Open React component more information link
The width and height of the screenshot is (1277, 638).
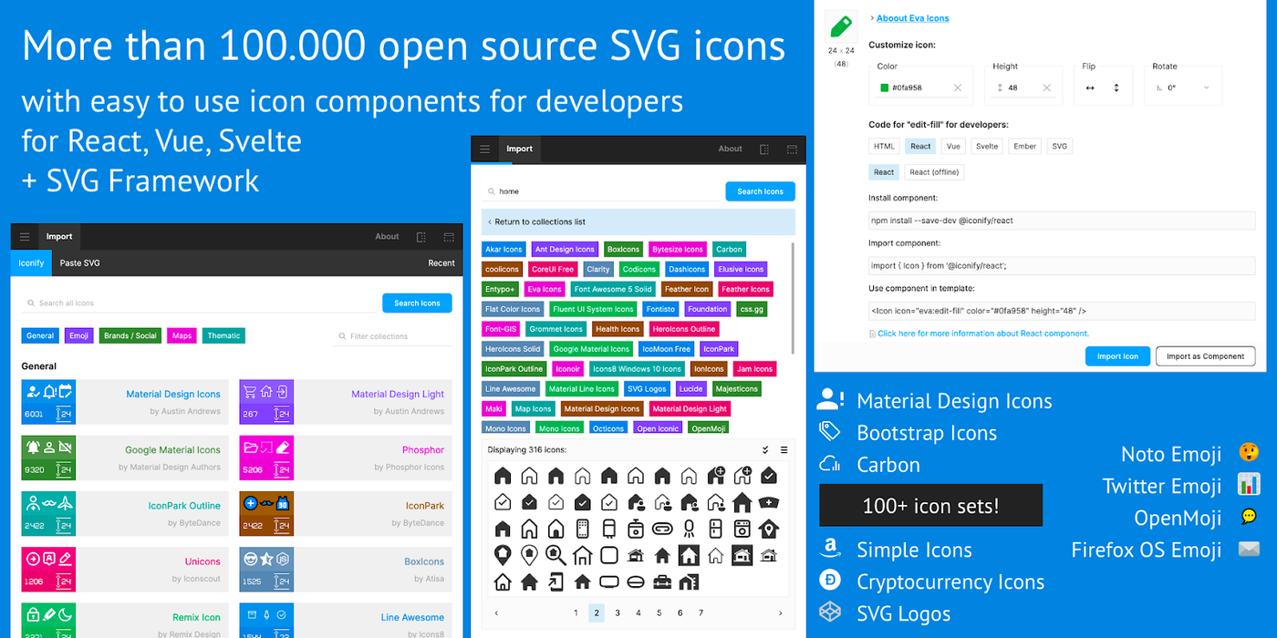click(x=983, y=334)
